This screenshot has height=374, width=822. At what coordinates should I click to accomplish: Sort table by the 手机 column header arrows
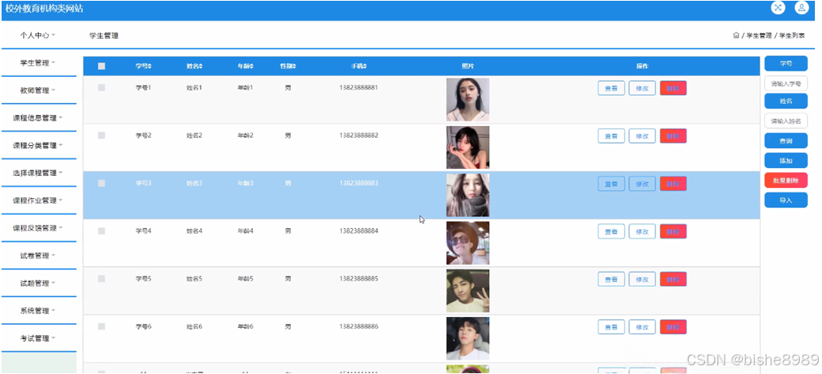click(x=365, y=67)
